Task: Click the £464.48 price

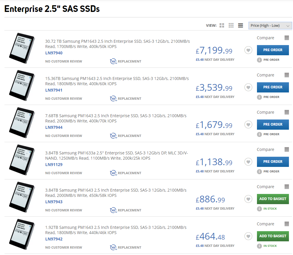Action: [x=210, y=236]
